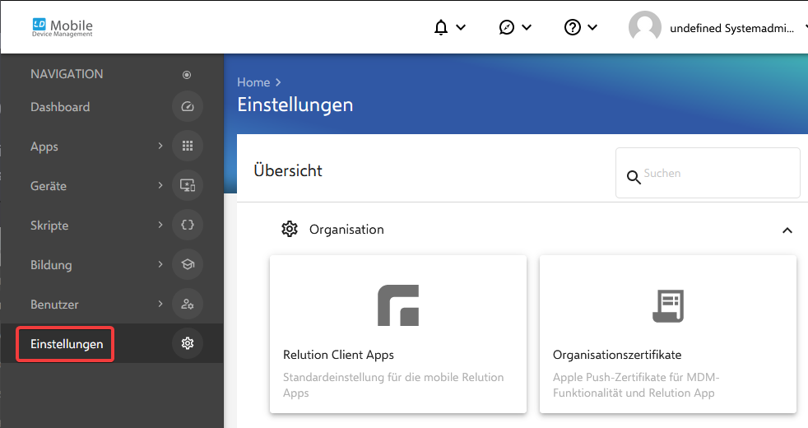
Task: Click the Geräte devices icon
Action: coord(187,185)
